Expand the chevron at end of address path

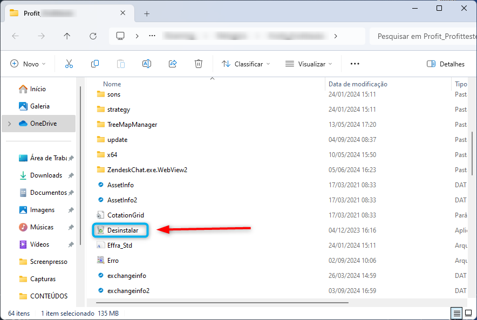[335, 36]
